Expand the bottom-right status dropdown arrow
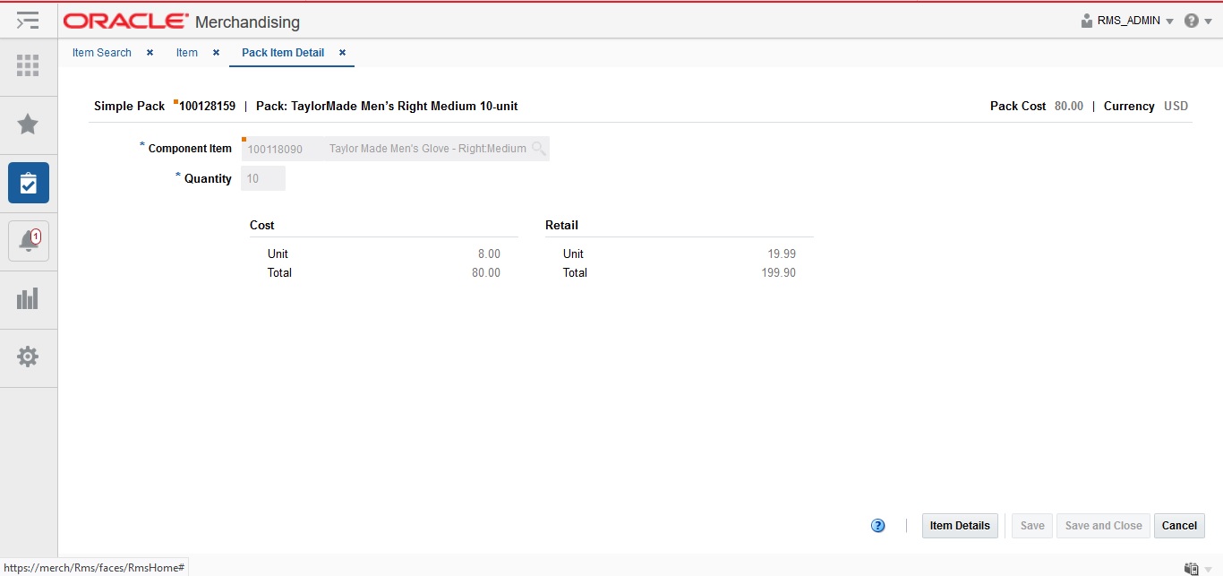Viewport: 1223px width, 576px height. pyautogui.click(x=1209, y=569)
